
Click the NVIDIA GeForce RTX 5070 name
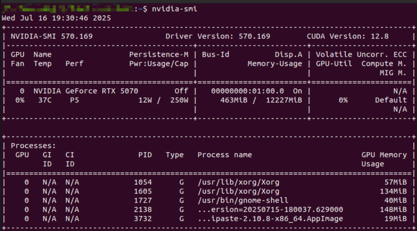point(85,91)
